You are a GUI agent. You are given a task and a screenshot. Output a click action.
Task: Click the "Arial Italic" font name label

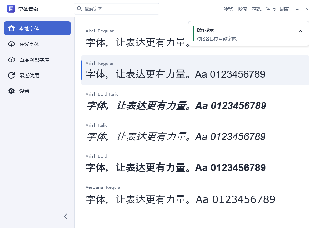click(x=97, y=125)
